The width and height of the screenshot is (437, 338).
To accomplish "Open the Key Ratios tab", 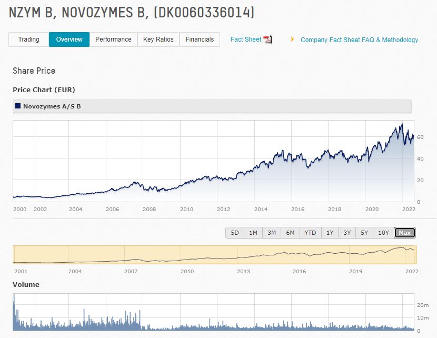I will [158, 39].
